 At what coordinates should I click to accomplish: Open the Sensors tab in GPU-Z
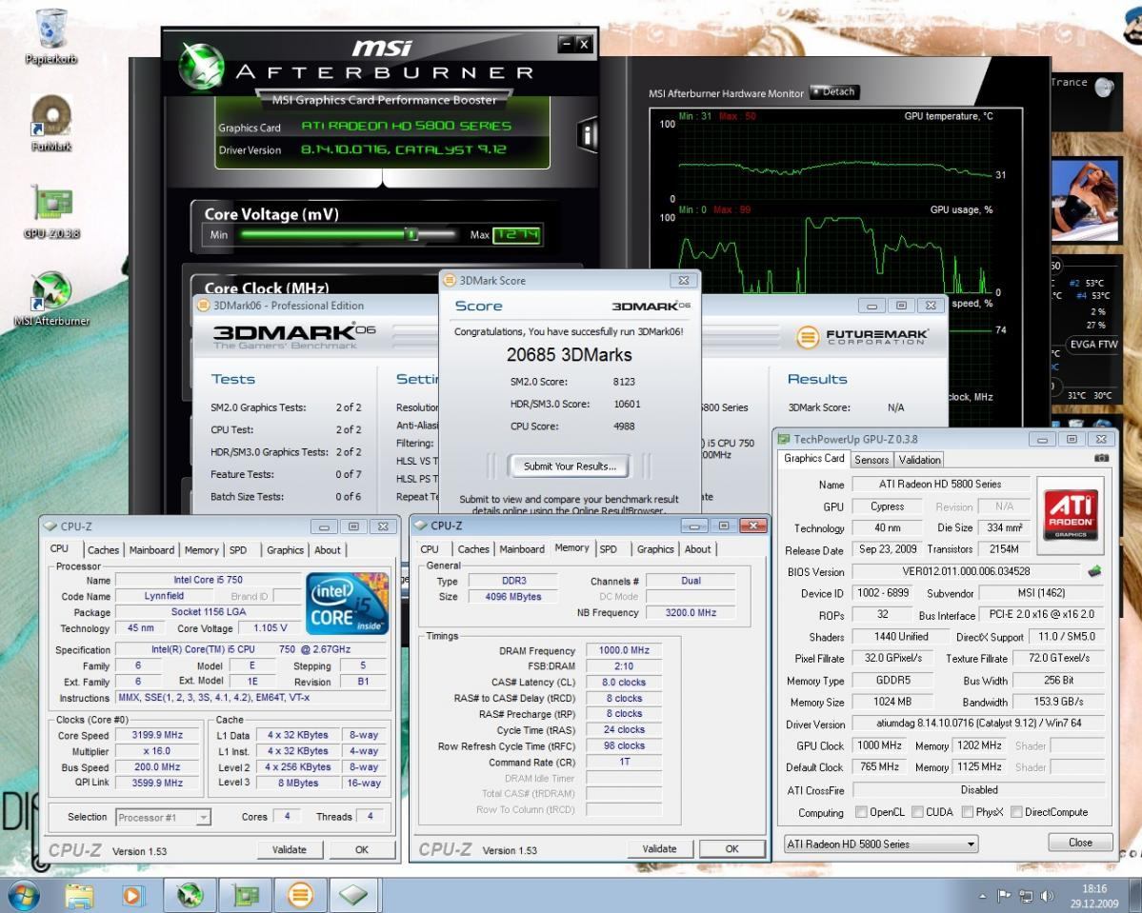point(872,460)
